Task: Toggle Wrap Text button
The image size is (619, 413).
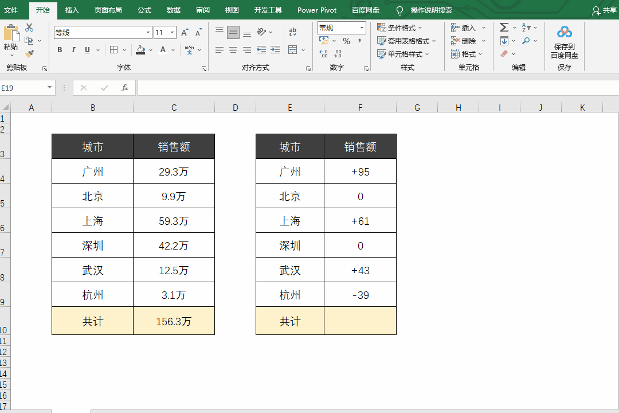Action: [x=293, y=32]
